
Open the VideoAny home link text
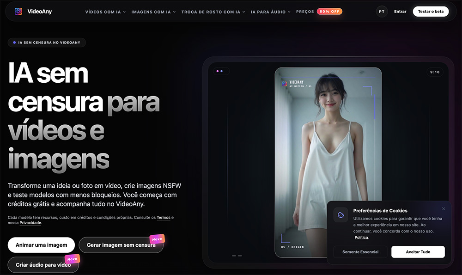(x=39, y=12)
